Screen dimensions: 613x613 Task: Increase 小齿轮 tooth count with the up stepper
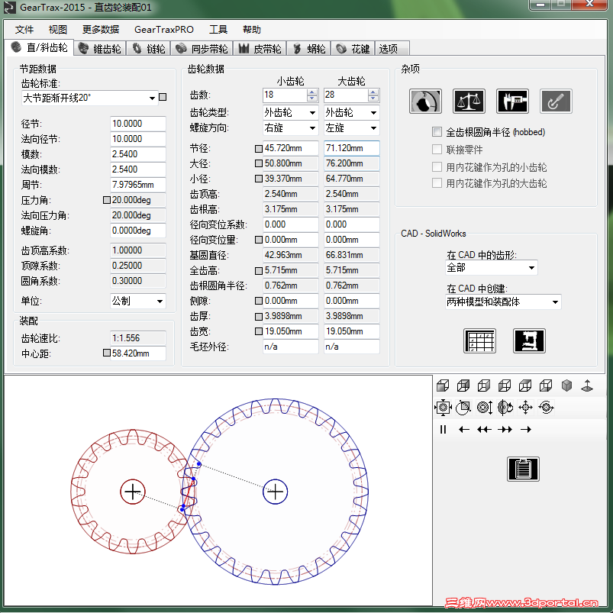pyautogui.click(x=310, y=92)
